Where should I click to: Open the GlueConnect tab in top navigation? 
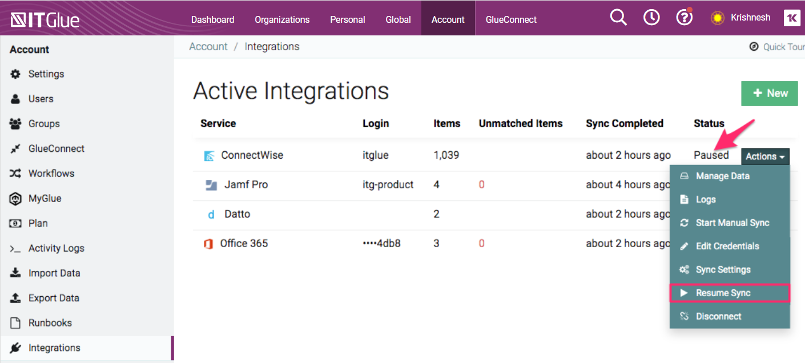pos(511,19)
